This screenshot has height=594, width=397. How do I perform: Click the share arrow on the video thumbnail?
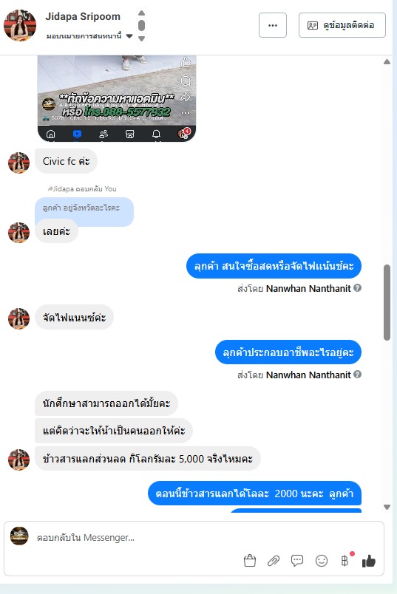click(x=186, y=98)
